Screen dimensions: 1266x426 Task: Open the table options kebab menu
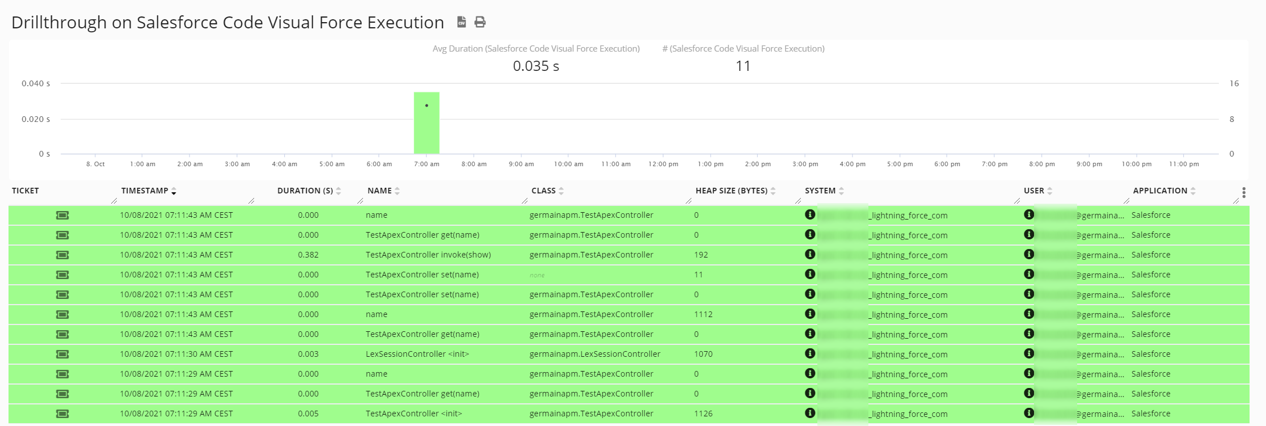(1243, 193)
